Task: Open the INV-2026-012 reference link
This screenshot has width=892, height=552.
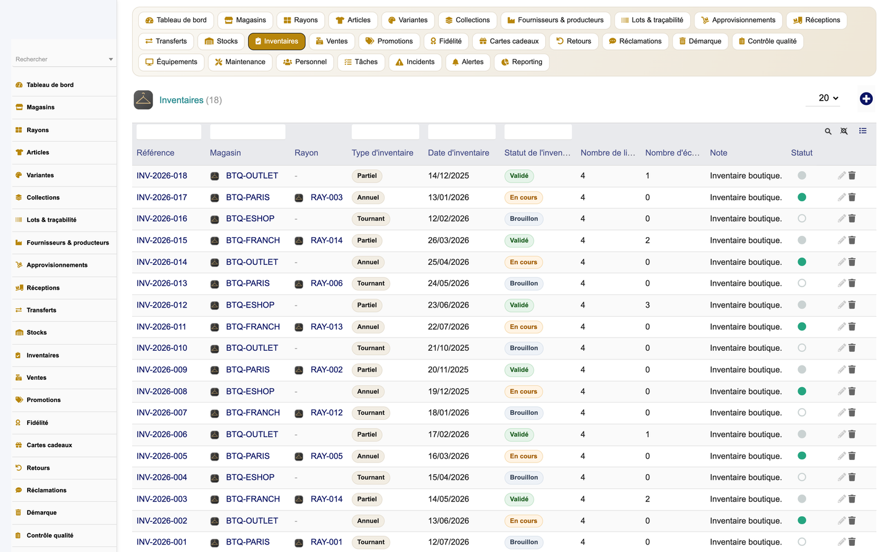Action: [x=162, y=305]
